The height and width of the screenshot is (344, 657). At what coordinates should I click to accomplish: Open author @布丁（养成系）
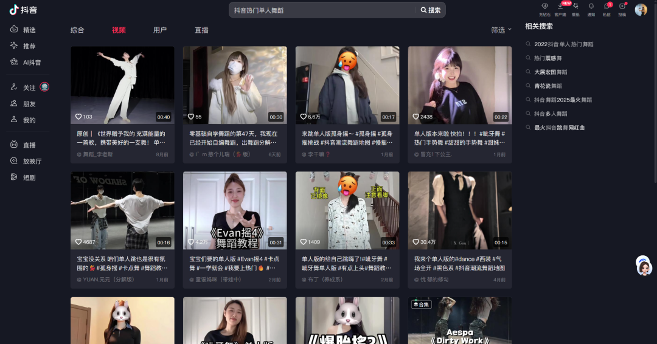point(322,280)
